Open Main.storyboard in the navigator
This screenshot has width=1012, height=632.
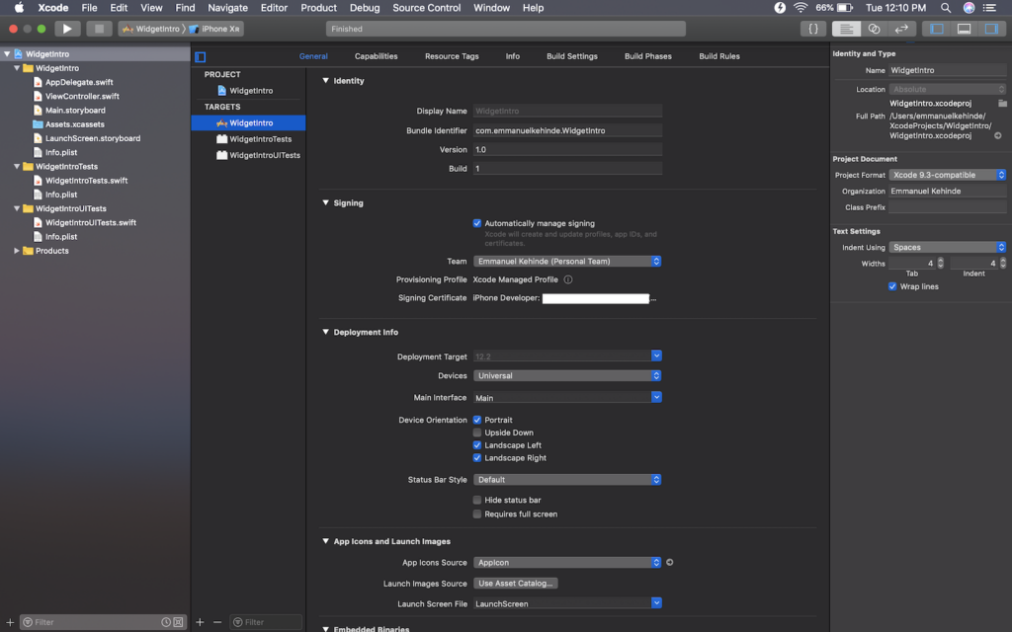click(75, 111)
